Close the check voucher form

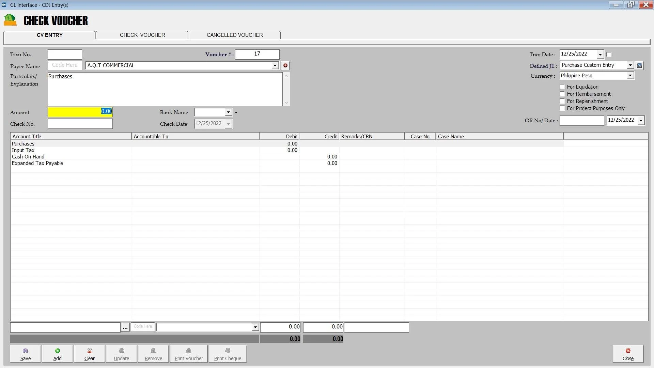(628, 354)
